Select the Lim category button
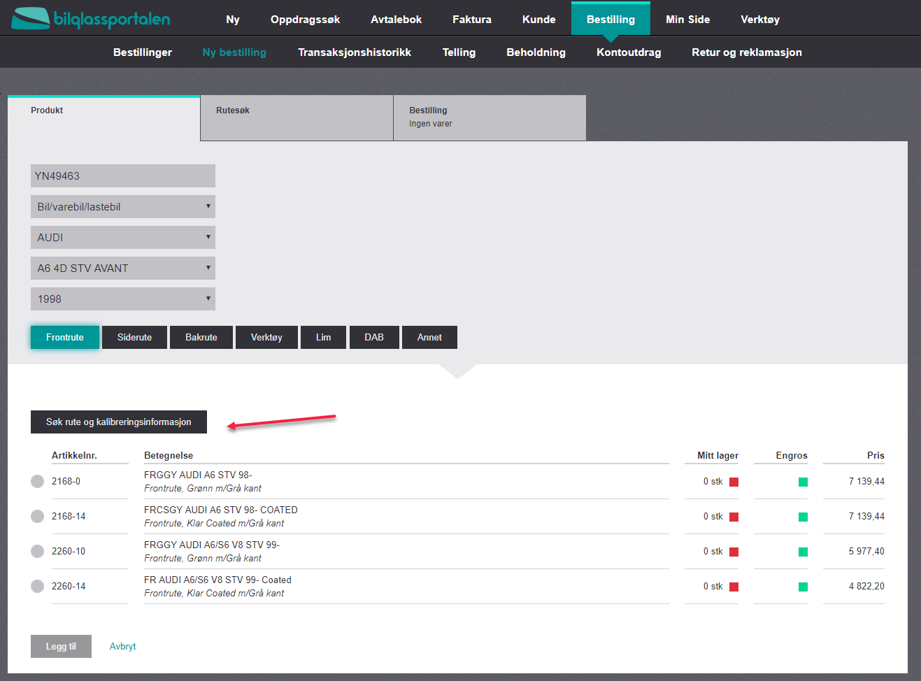Image resolution: width=921 pixels, height=681 pixels. (x=323, y=338)
